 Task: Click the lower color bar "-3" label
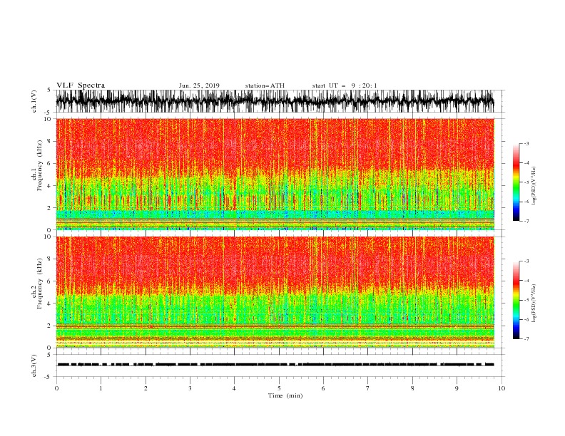click(526, 261)
